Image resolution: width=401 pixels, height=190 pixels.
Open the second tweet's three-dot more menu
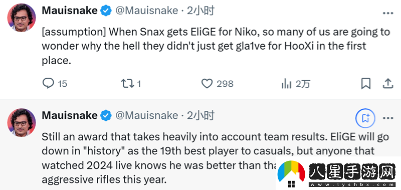pos(387,118)
